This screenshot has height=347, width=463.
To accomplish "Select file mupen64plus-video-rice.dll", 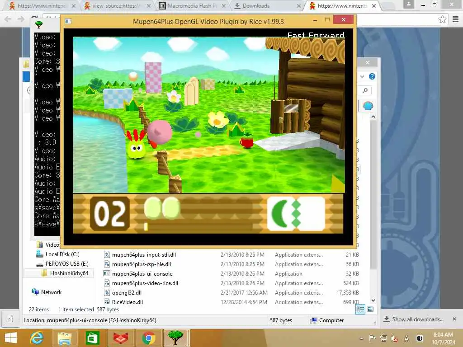I will pyautogui.click(x=145, y=283).
